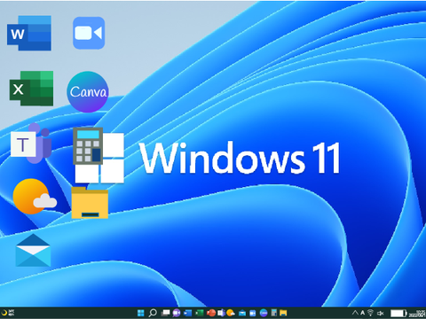The image size is (426, 319).
Task: Launch Word from the taskbar
Action: [188, 313]
